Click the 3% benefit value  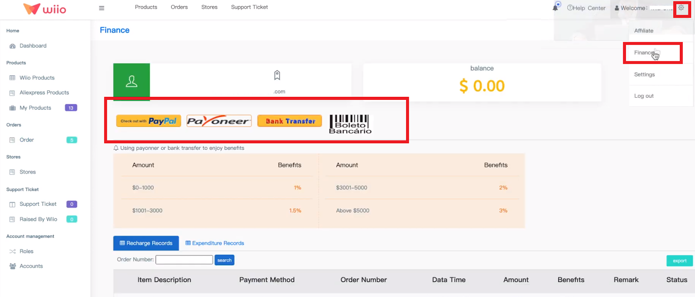503,211
